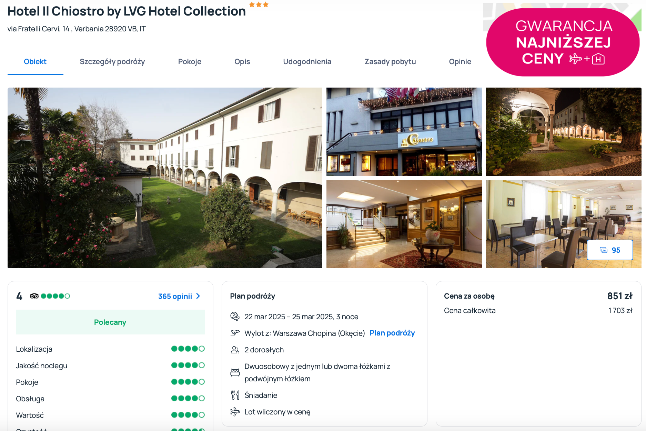Click the three-star rating next to hotel name

pos(259,4)
